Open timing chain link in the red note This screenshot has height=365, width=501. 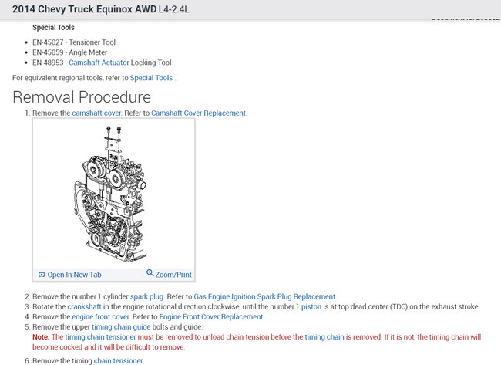pos(324,337)
